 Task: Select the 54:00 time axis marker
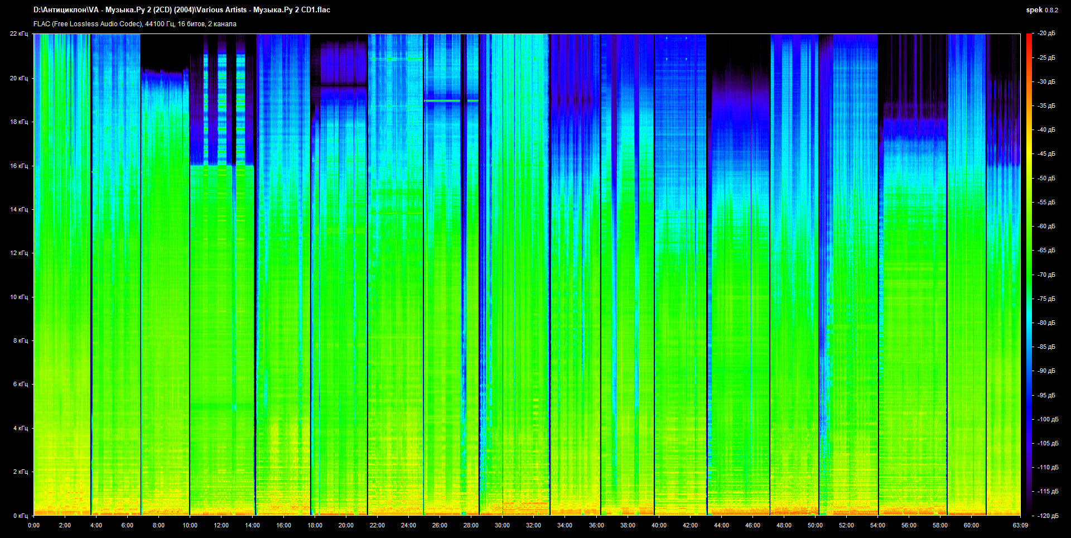pos(877,525)
